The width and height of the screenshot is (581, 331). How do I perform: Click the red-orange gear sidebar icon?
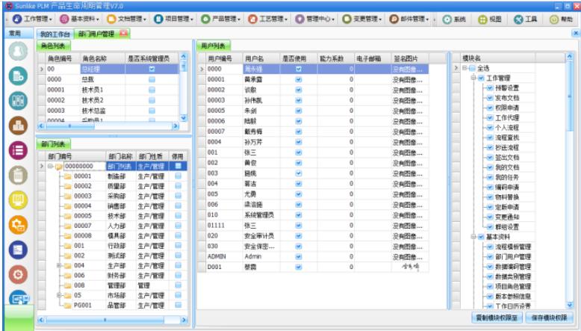coord(18,275)
